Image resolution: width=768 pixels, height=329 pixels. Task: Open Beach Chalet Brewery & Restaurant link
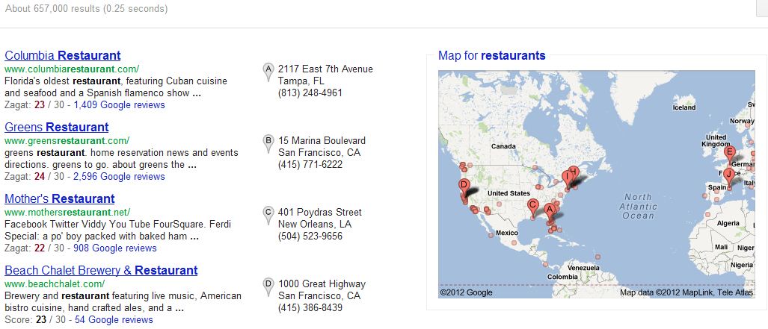101,270
